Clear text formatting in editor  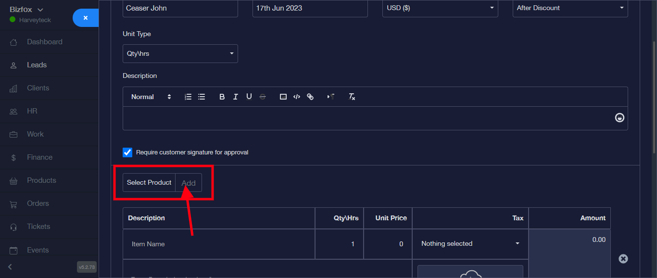click(x=352, y=97)
